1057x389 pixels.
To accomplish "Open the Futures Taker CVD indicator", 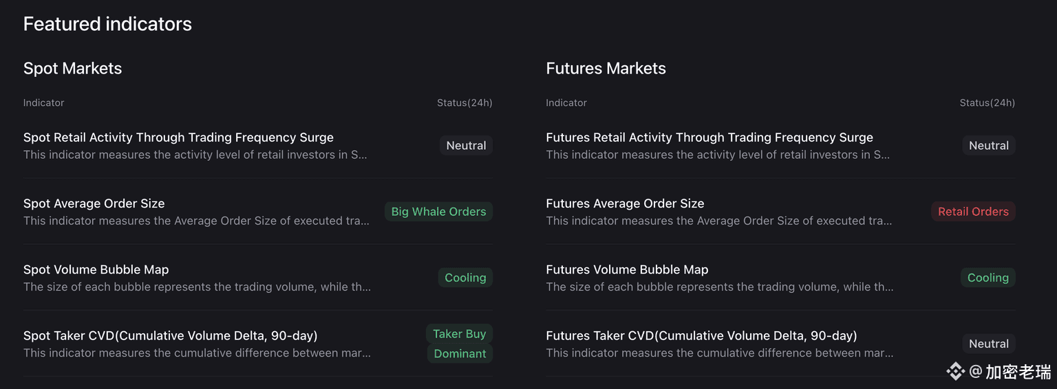I will (701, 335).
